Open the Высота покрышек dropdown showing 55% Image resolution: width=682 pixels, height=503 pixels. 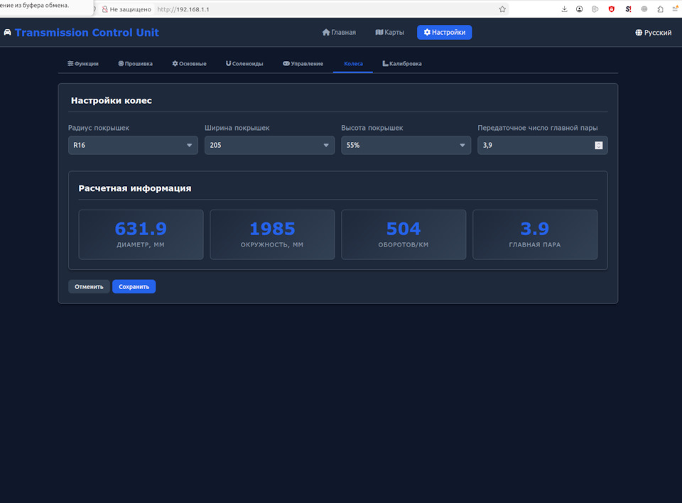point(406,145)
